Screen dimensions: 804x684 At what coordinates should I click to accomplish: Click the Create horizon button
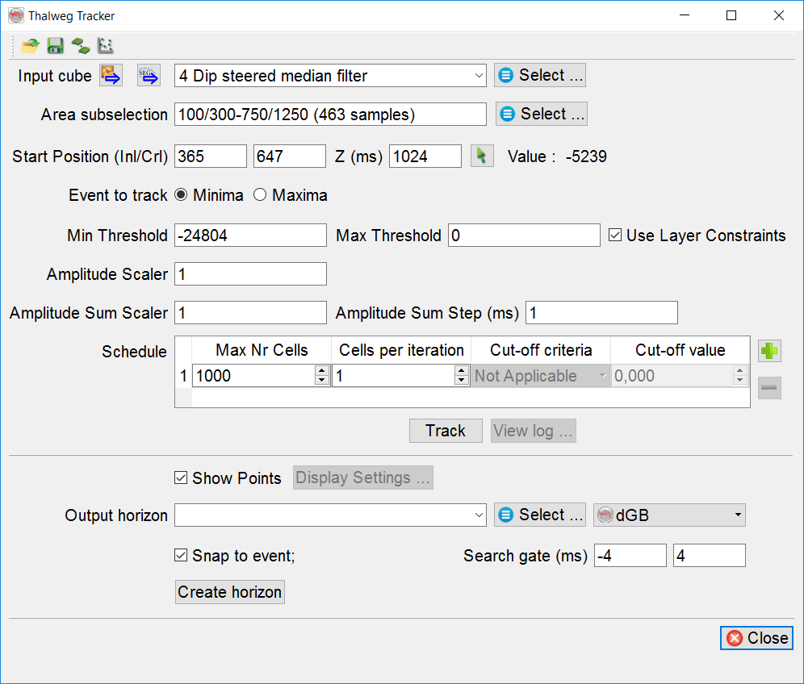(230, 592)
